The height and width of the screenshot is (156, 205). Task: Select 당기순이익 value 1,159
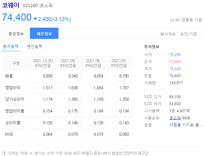98,99
